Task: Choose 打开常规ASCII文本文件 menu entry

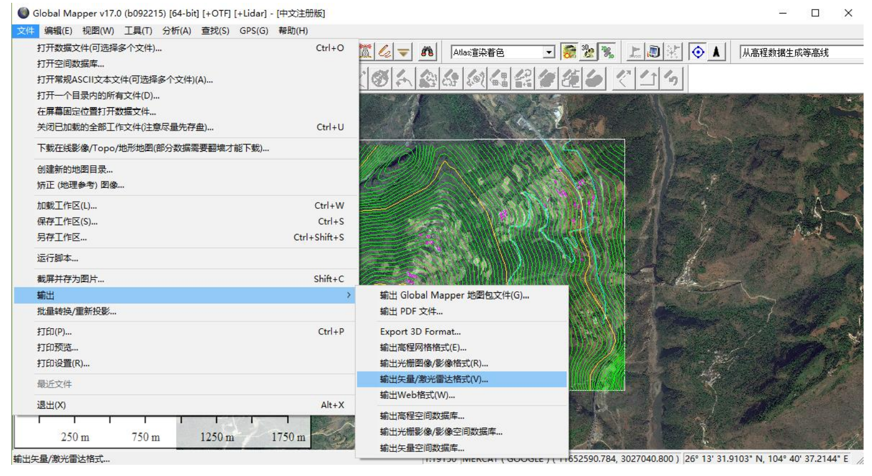Action: point(185,80)
